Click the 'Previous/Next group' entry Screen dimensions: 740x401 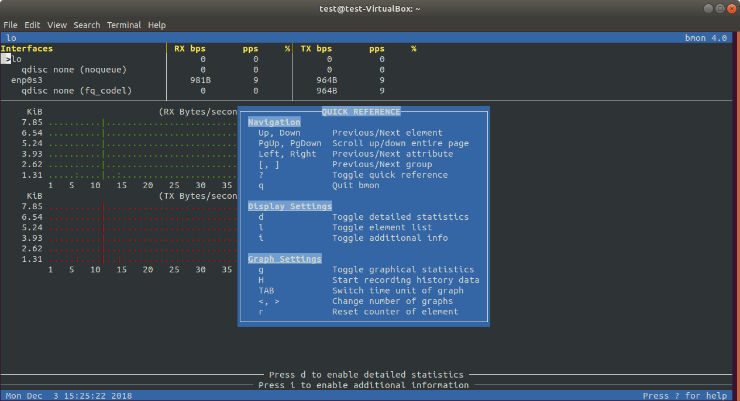click(382, 164)
